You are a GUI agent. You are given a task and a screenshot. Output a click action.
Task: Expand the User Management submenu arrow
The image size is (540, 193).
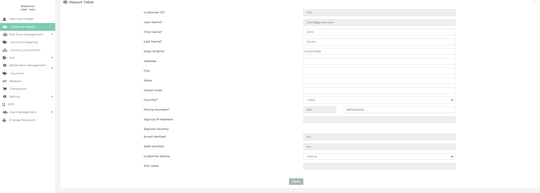click(x=52, y=112)
